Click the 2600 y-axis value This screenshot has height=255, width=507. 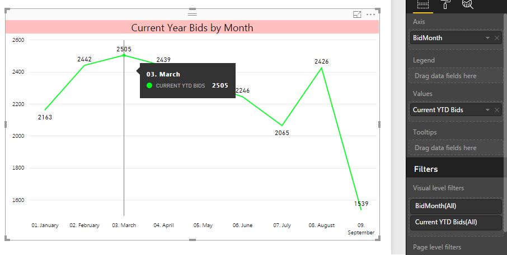pos(18,40)
